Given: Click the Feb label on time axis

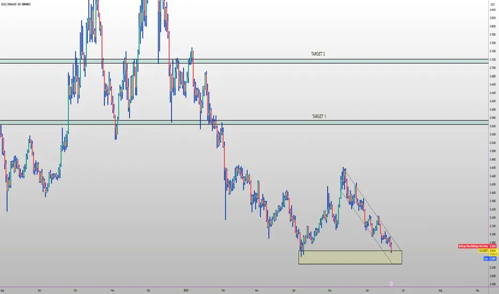Looking at the screenshot, I should coord(223,290).
